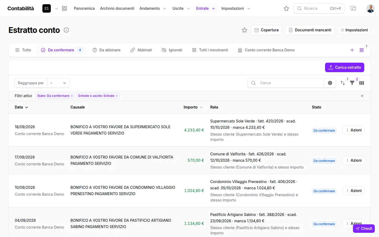The width and height of the screenshot is (379, 237).
Task: Click the search info icon
Action: (330, 83)
